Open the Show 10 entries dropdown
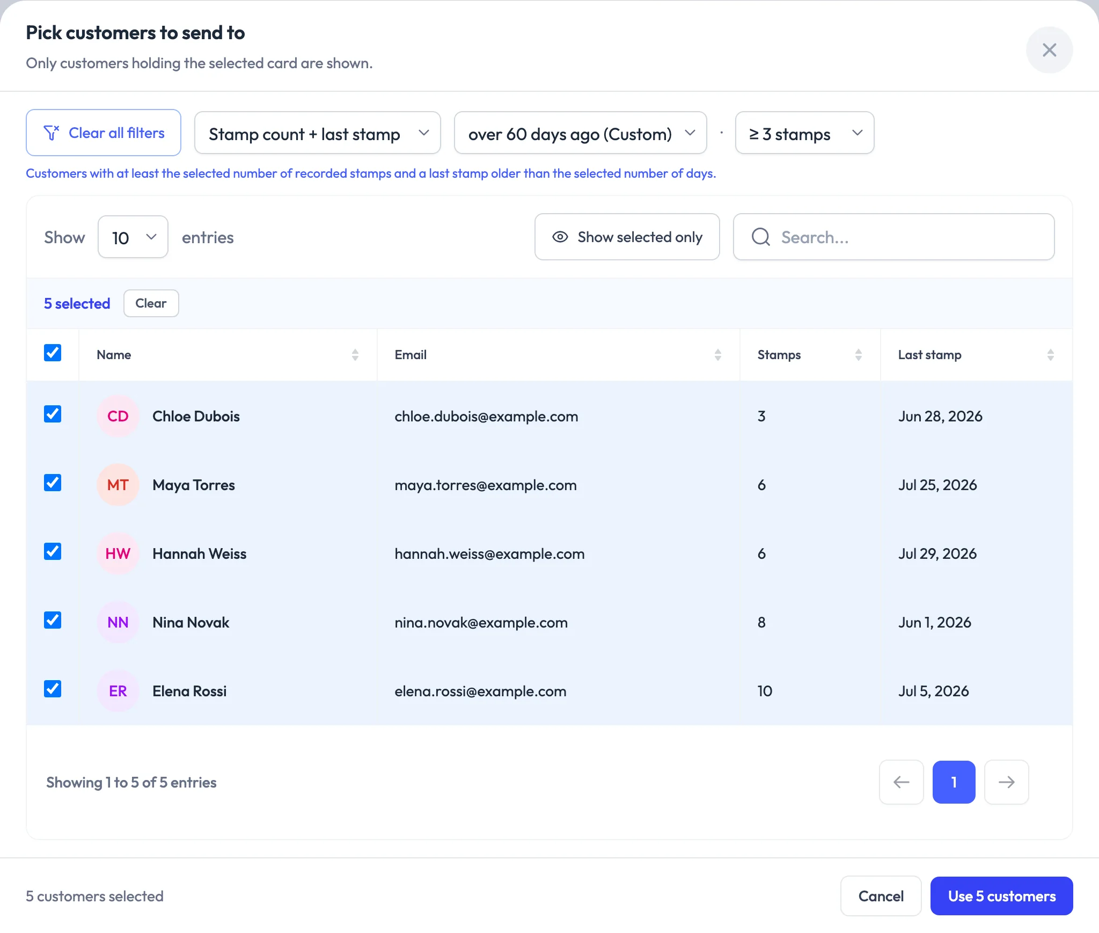 (x=133, y=237)
